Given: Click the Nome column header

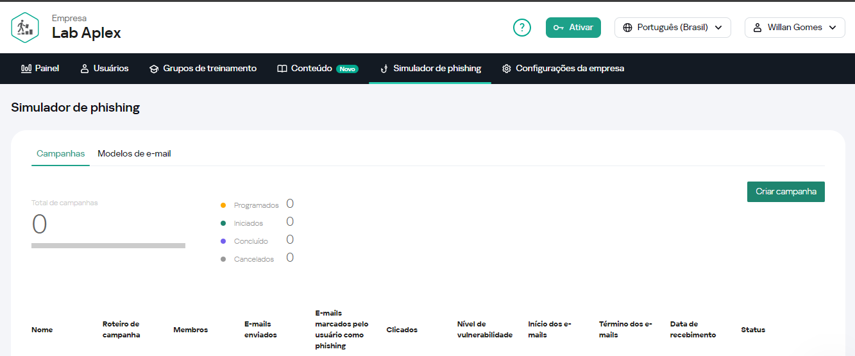Looking at the screenshot, I should tap(42, 330).
